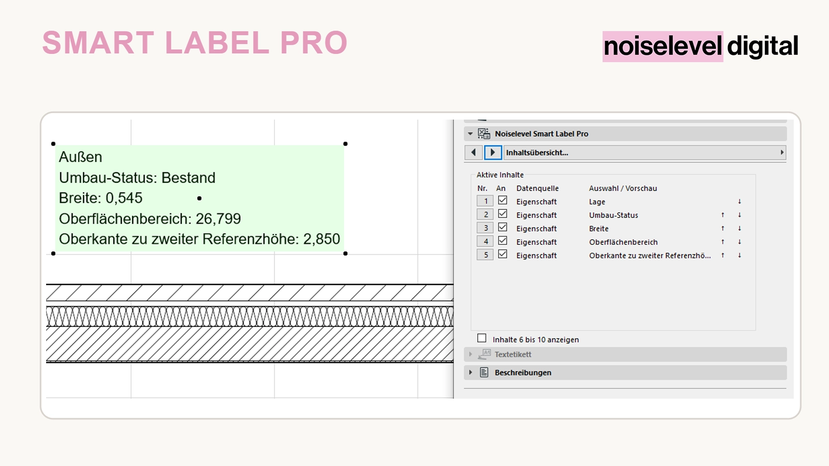Collapse the Noiselevel Smart Label Pro panel
This screenshot has width=829, height=466.
tap(470, 134)
